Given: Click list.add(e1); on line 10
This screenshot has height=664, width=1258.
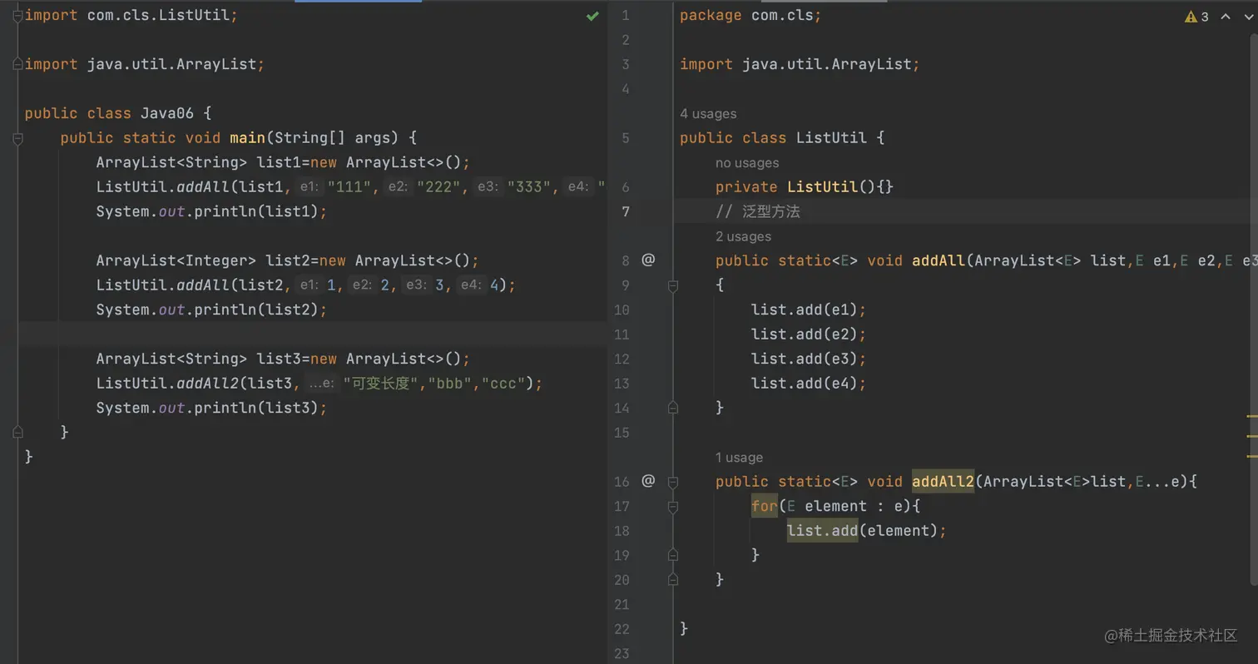Looking at the screenshot, I should [809, 310].
